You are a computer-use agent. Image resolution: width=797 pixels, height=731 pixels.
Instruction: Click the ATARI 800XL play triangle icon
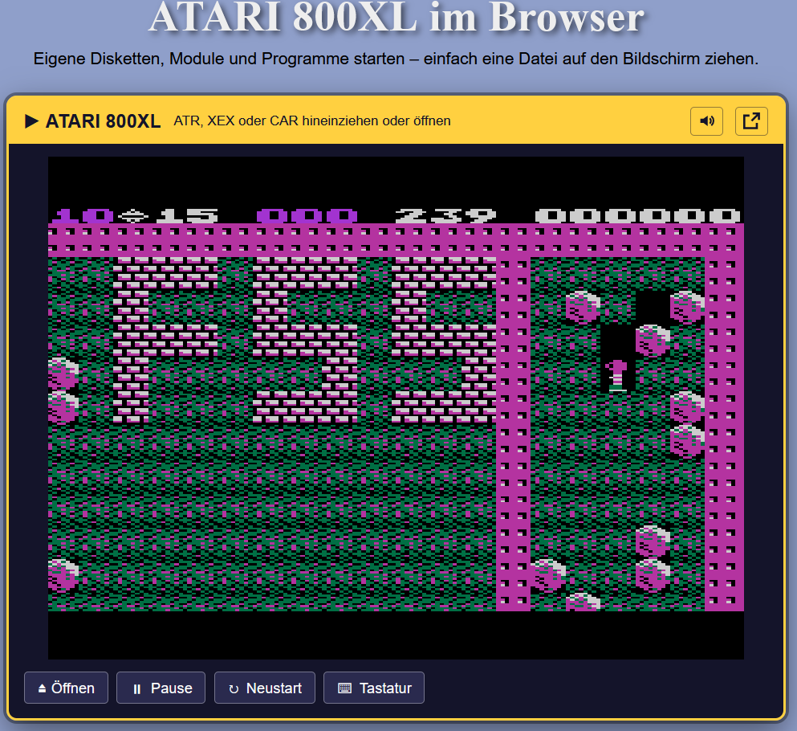(x=31, y=121)
